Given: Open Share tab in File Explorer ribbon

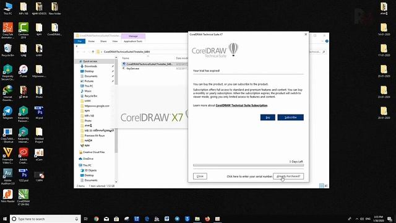Looking at the screenshot, I should (x=103, y=42).
